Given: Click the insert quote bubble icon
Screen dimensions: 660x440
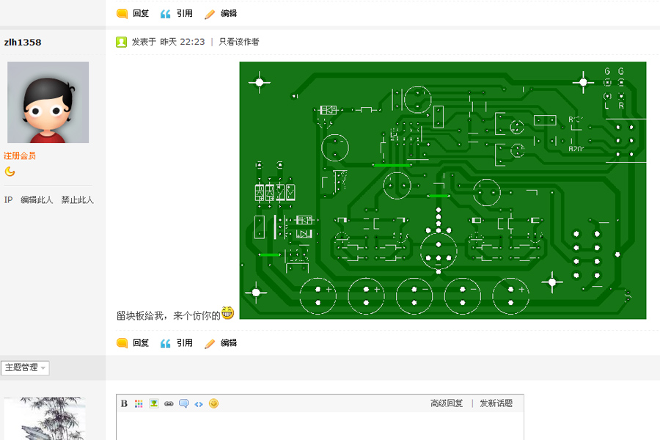Looking at the screenshot, I should click(183, 403).
